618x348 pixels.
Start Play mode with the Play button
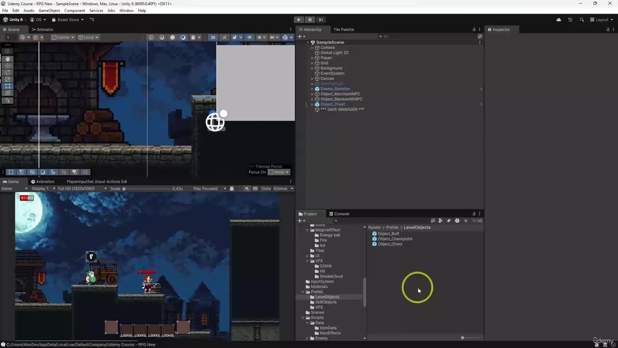(299, 20)
